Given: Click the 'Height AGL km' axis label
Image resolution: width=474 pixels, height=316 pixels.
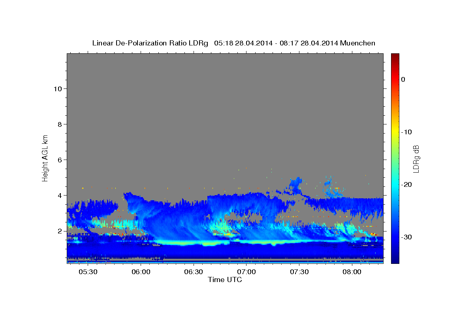Looking at the screenshot, I should point(45,158).
